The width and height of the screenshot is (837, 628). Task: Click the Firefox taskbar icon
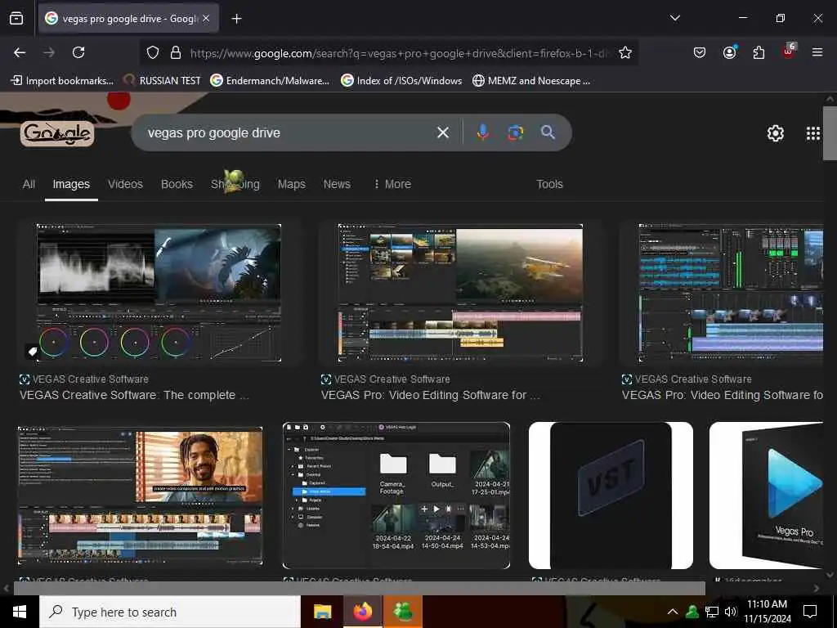click(362, 612)
